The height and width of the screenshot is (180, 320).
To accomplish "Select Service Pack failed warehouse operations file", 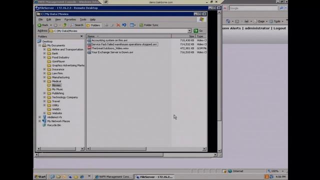I will pyautogui.click(x=124, y=44).
